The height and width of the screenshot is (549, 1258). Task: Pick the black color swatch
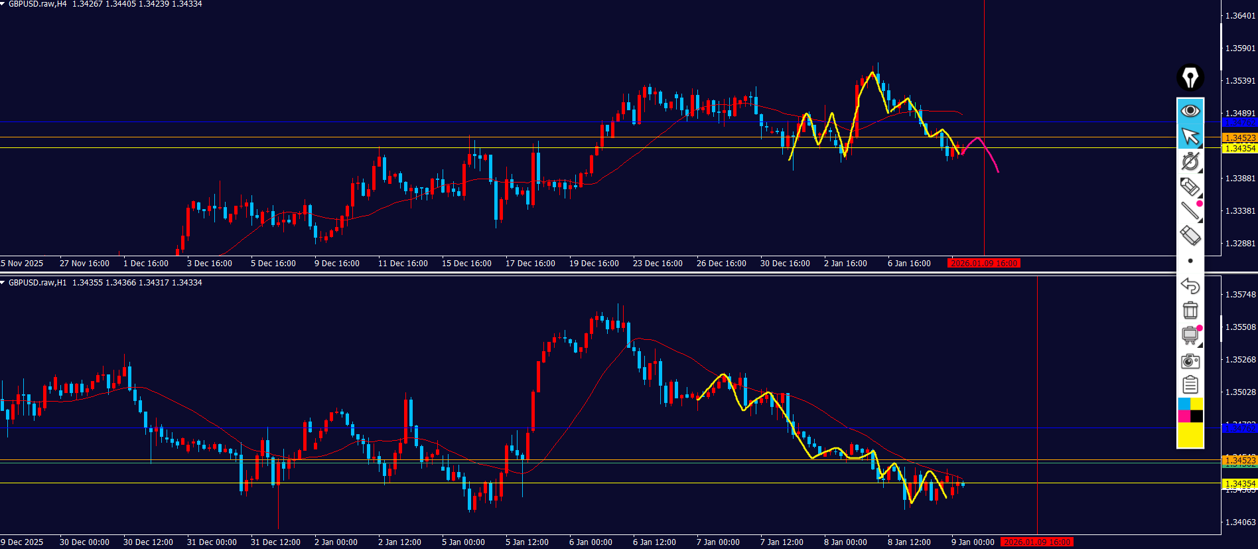(1197, 416)
